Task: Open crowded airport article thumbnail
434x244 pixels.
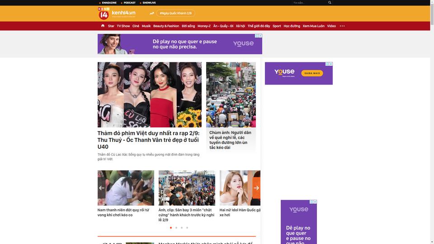Action: (187, 188)
